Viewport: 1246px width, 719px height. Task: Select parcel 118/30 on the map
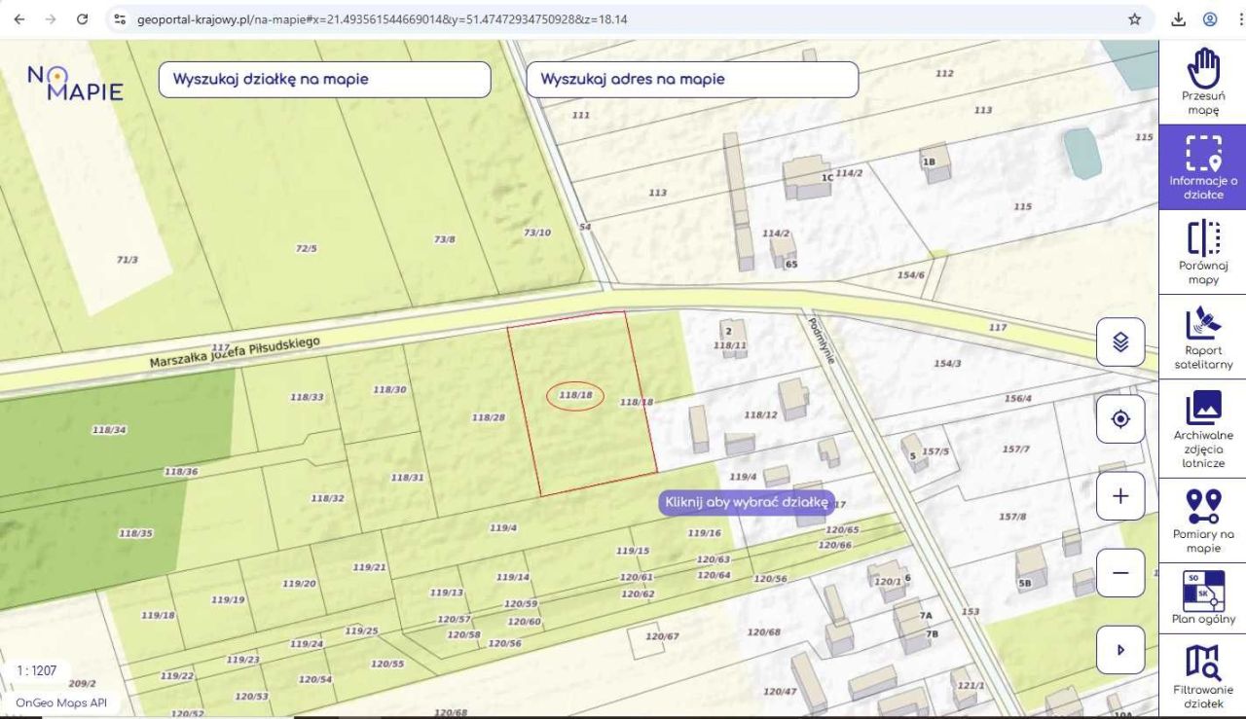(389, 389)
